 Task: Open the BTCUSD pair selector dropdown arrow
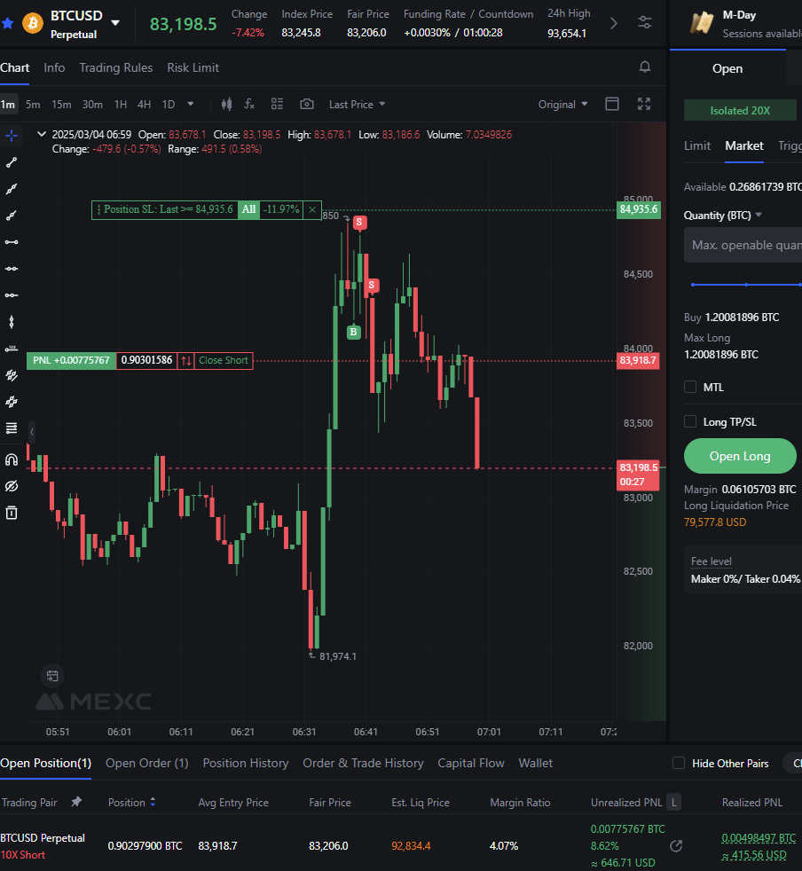point(115,23)
